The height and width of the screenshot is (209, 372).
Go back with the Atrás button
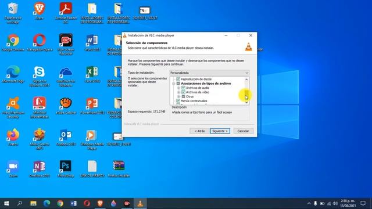point(199,131)
